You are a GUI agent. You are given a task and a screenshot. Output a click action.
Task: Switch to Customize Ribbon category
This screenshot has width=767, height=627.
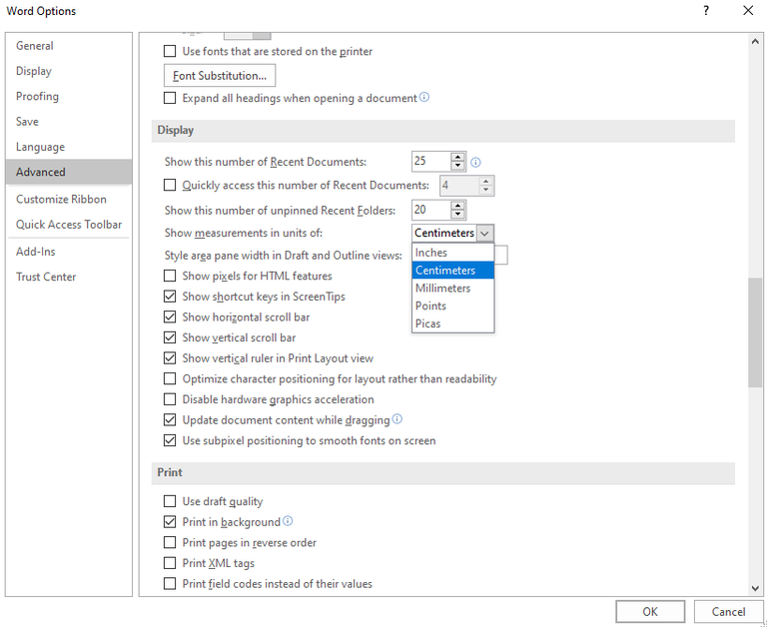click(61, 200)
